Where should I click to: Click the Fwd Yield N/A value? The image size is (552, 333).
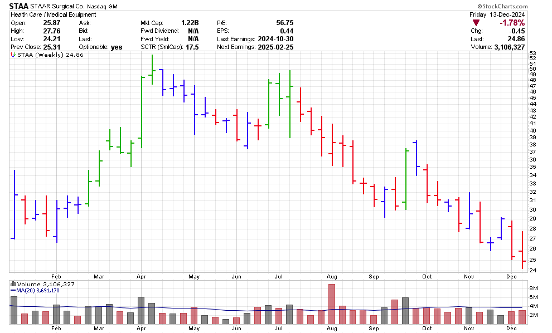193,39
